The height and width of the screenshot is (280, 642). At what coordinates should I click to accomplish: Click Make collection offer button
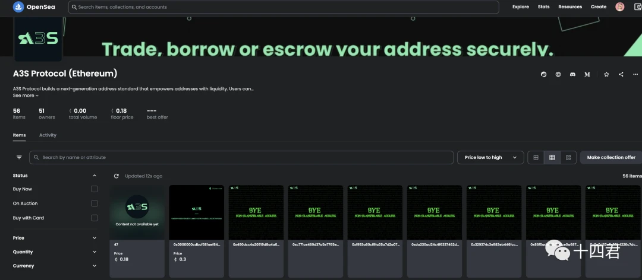611,157
